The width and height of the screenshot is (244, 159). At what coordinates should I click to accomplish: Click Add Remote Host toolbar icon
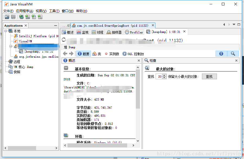tap(21, 17)
